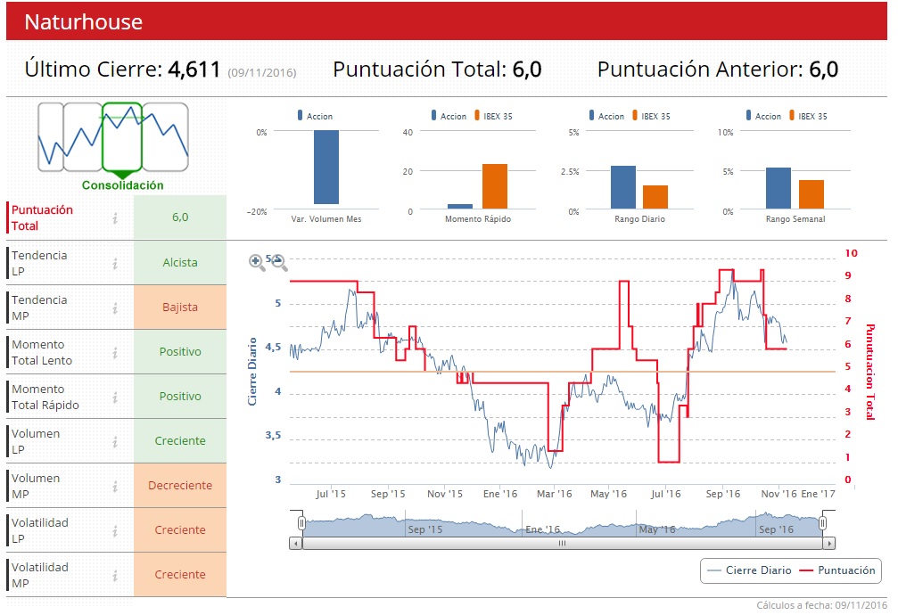898x615 pixels.
Task: Click the Consolidación label
Action: (x=122, y=185)
